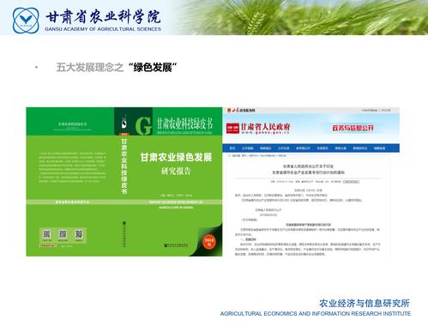Click the red emblem beside 甘肃省人民政府
Viewport: 428px width, 326px height.
click(232, 129)
